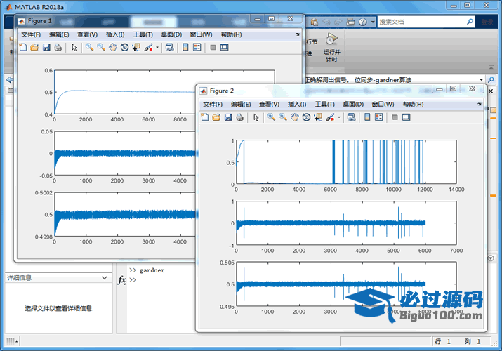The height and width of the screenshot is (351, 502).
Task: Open 桌面(D) menu in Figure 2
Action: [x=353, y=105]
